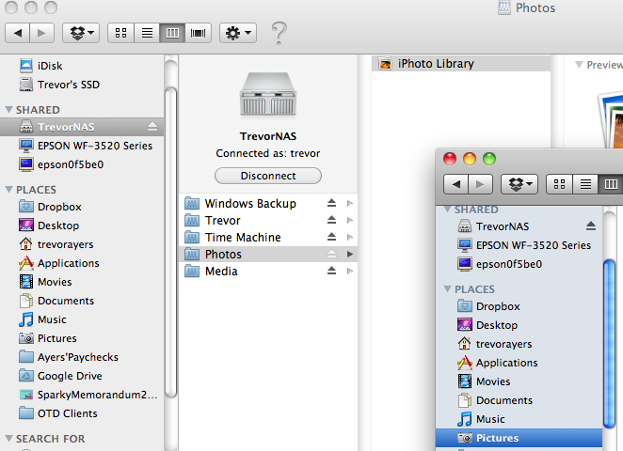
Task: Select EPSON WF-3520 Series in the front window sidebar
Action: (x=519, y=245)
